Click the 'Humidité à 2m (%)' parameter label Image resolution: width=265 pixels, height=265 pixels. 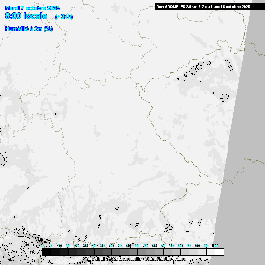tap(29, 29)
